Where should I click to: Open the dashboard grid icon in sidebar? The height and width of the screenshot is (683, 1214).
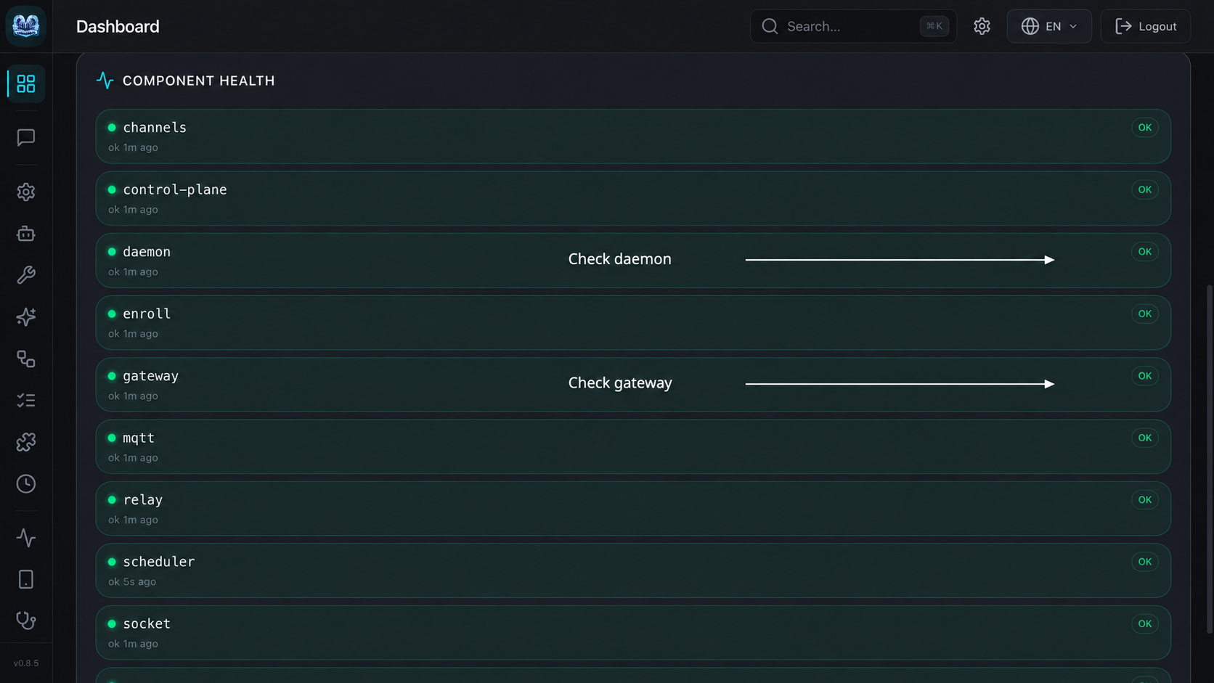[26, 84]
